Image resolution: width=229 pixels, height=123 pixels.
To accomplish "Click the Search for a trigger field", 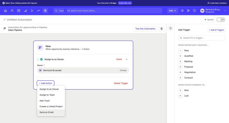I will click(x=202, y=38).
